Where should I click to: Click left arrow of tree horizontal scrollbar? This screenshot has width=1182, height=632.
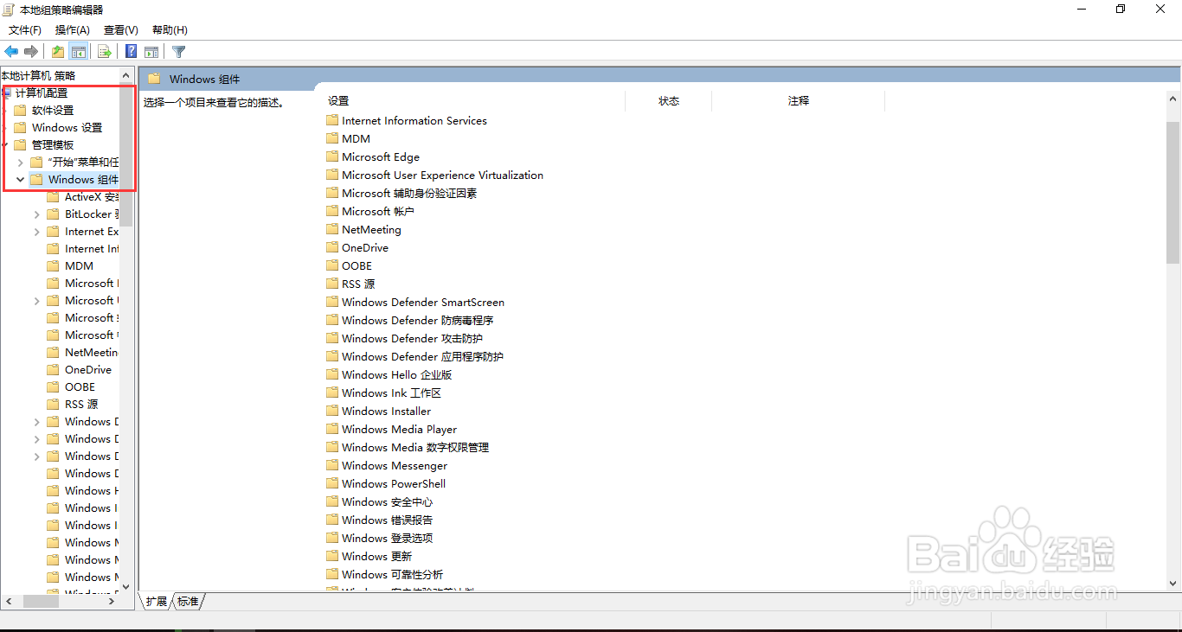point(9,601)
